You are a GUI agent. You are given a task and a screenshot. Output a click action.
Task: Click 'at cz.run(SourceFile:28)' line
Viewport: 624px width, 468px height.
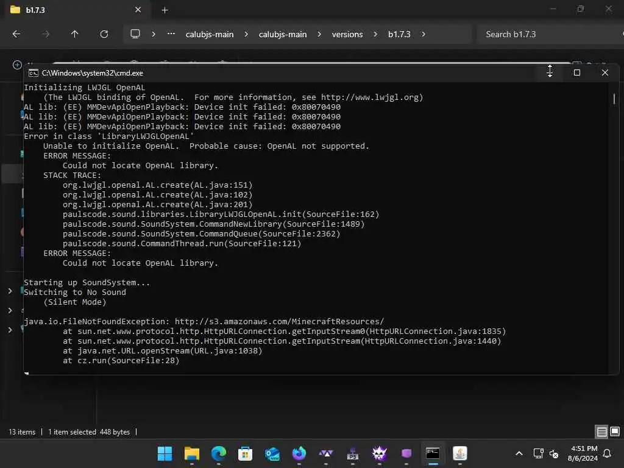[121, 361]
